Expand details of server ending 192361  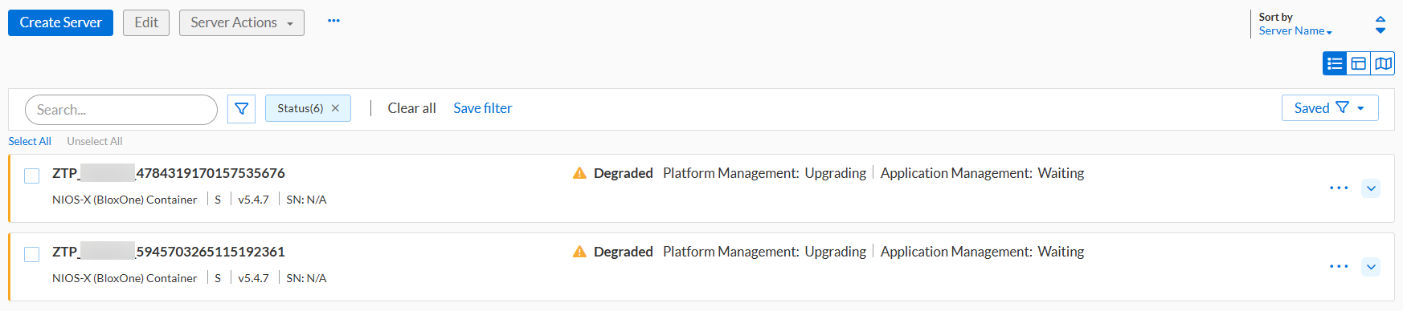point(1371,267)
